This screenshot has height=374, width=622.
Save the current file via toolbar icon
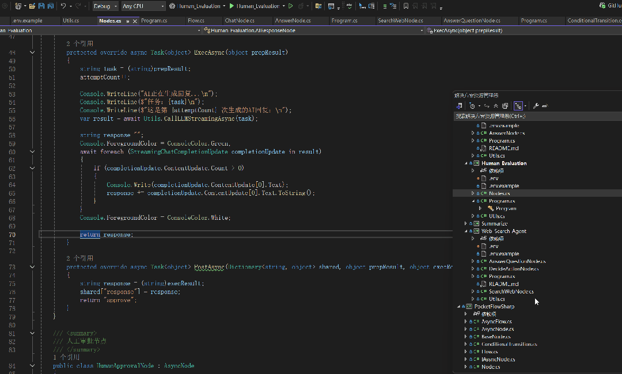pyautogui.click(x=41, y=6)
